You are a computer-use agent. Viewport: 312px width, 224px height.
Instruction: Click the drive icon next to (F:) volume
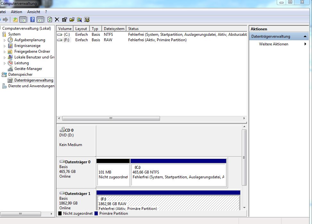60,40
